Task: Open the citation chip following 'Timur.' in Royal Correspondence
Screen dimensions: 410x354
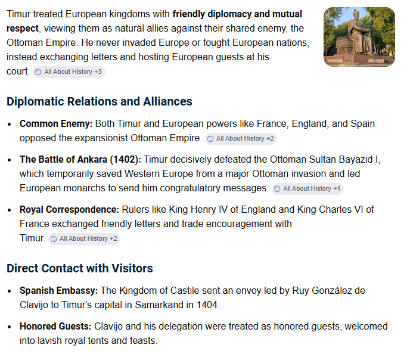Action: pyautogui.click(x=84, y=239)
